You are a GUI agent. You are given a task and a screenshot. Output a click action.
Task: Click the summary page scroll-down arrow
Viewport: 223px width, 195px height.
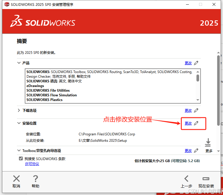(218, 151)
